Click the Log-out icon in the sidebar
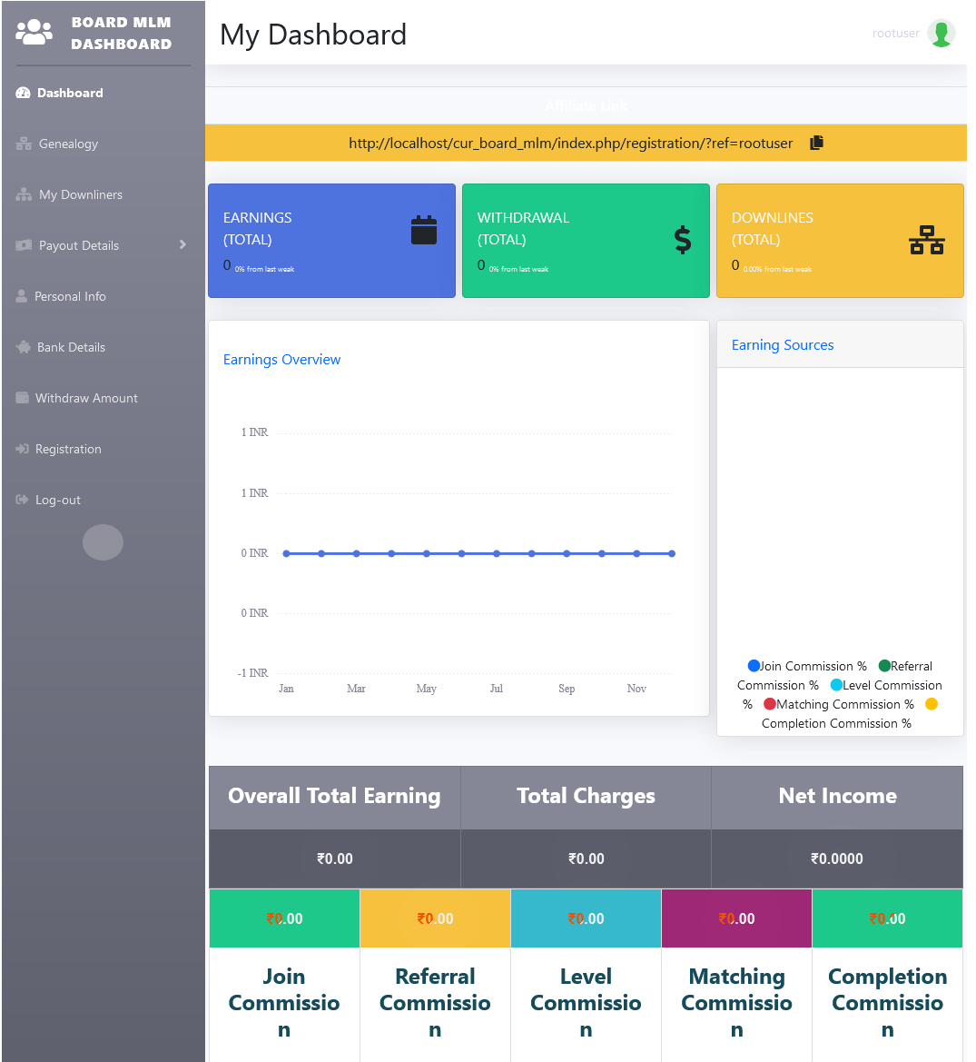This screenshot has height=1062, width=976. click(x=20, y=499)
